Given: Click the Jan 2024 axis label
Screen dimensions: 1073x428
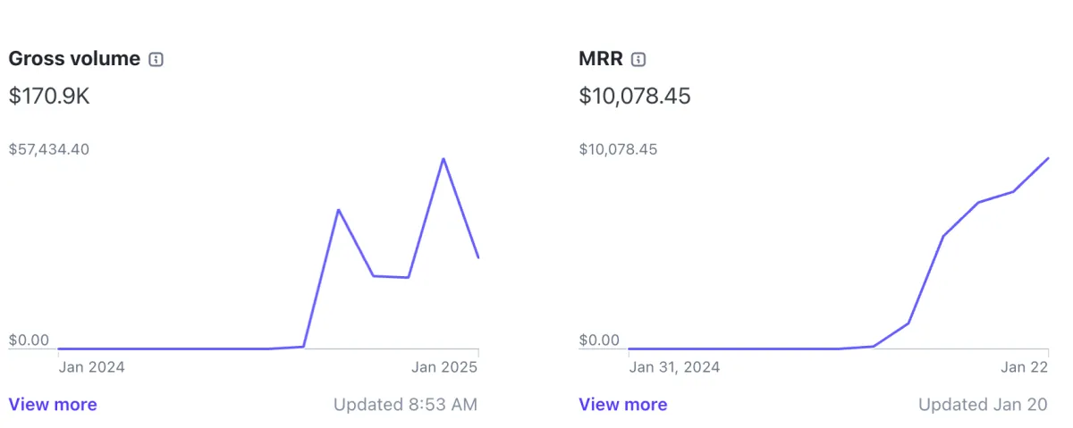Looking at the screenshot, I should (x=91, y=366).
